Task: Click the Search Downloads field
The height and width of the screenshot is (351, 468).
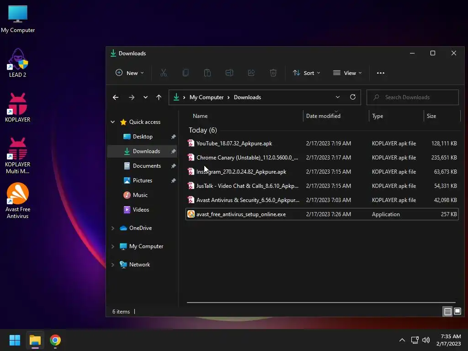Action: 413,97
